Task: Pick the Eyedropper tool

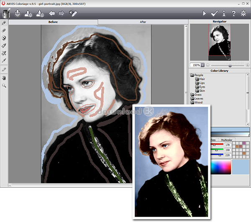Action: click(4, 60)
